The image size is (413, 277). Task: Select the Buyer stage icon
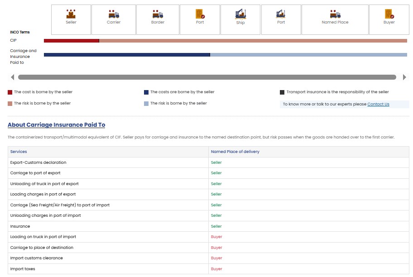tap(389, 14)
